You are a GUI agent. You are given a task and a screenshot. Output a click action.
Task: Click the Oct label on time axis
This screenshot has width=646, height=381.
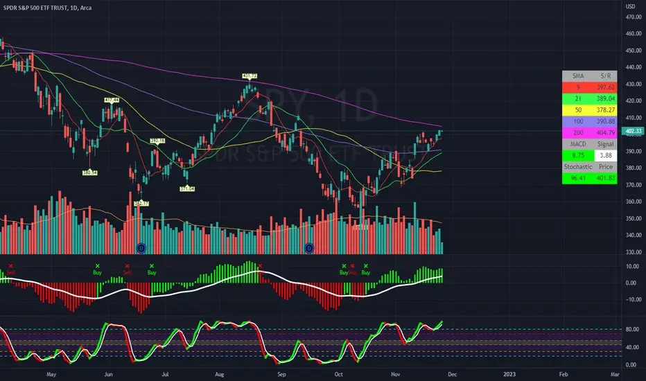point(339,374)
